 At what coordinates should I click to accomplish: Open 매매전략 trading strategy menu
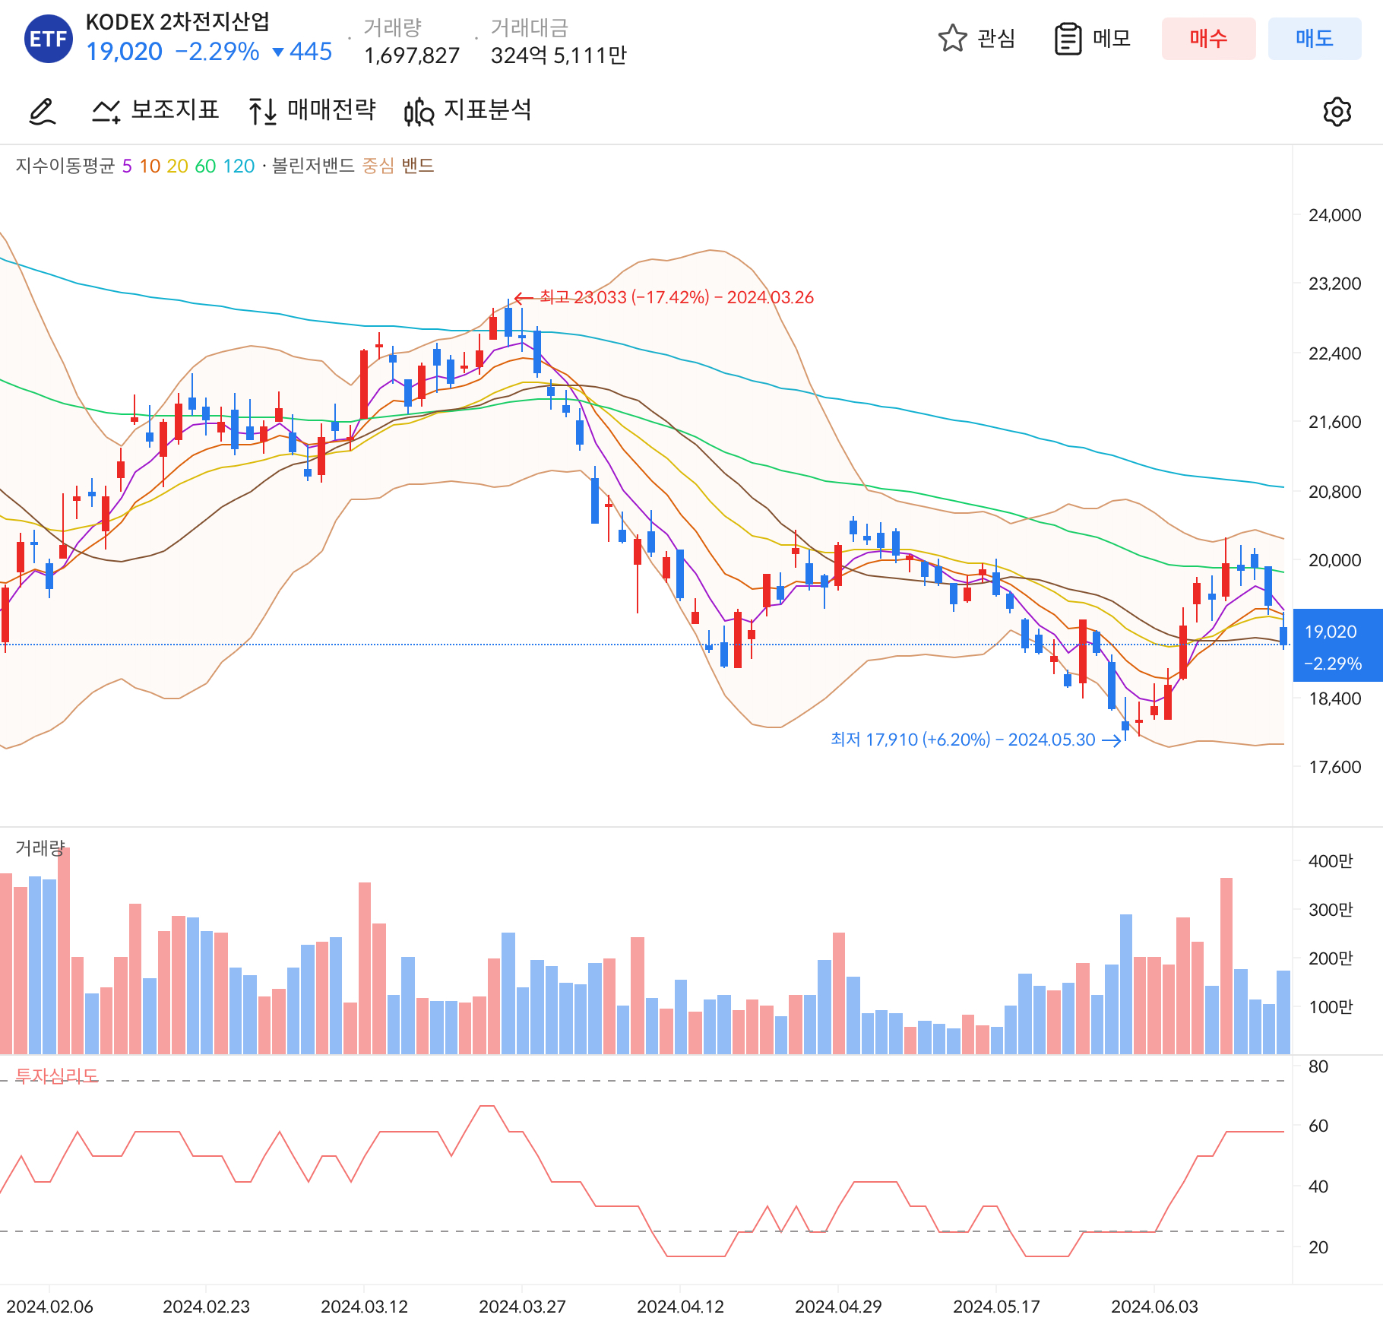point(312,110)
